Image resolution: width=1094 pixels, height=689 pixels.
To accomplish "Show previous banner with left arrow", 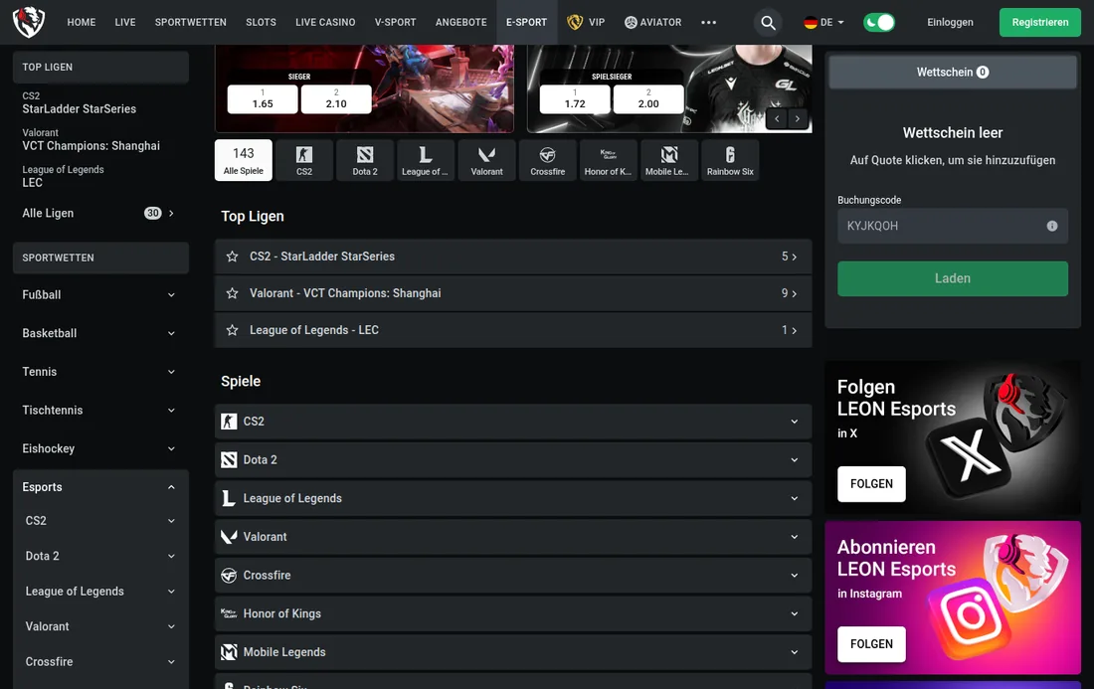I will click(777, 118).
